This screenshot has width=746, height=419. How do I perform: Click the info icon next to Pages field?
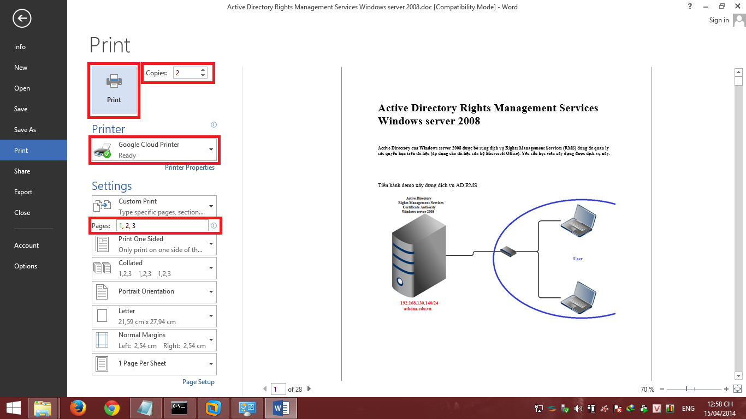[214, 225]
